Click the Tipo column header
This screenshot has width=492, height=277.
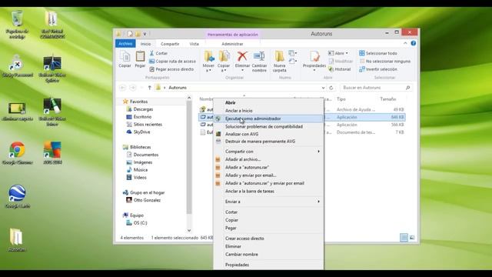[x=341, y=99]
